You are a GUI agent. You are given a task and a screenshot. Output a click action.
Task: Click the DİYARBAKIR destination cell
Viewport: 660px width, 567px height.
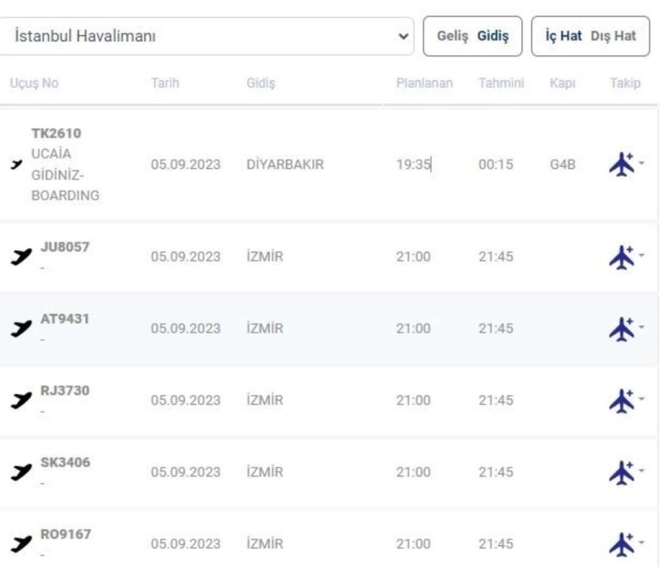coord(285,165)
